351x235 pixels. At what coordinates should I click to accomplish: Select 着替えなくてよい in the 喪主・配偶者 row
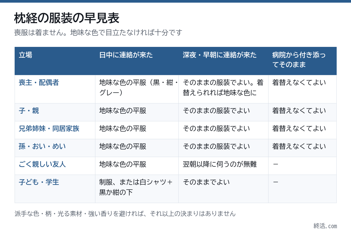click(302, 89)
